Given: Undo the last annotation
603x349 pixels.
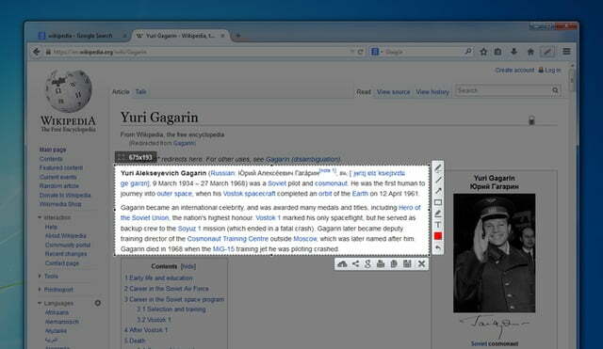Looking at the screenshot, I should coord(437,247).
